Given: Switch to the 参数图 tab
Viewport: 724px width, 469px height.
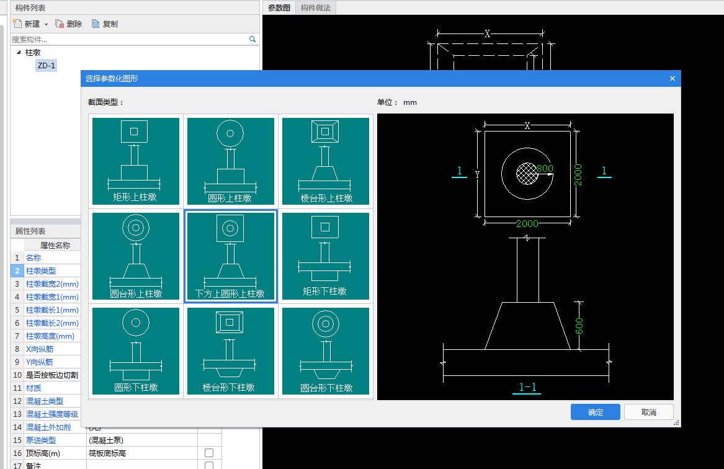Looking at the screenshot, I should point(279,8).
